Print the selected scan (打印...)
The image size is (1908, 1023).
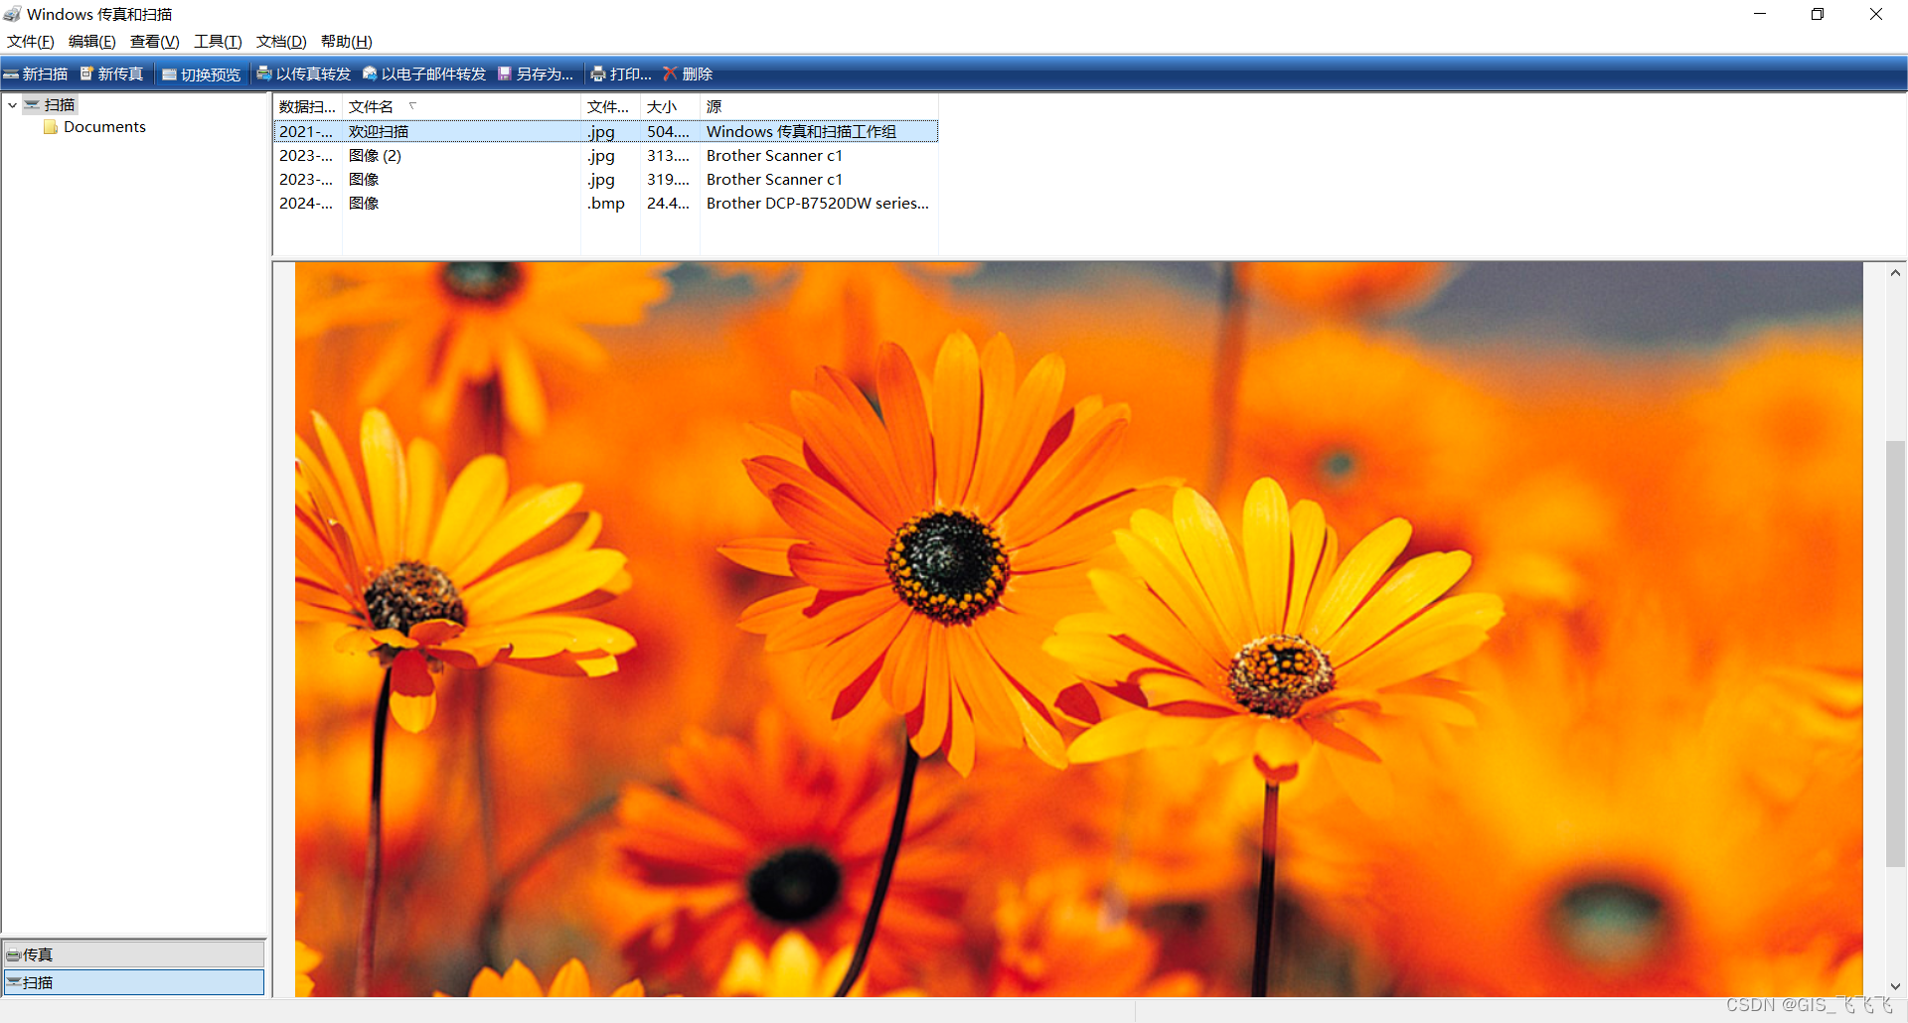[621, 74]
